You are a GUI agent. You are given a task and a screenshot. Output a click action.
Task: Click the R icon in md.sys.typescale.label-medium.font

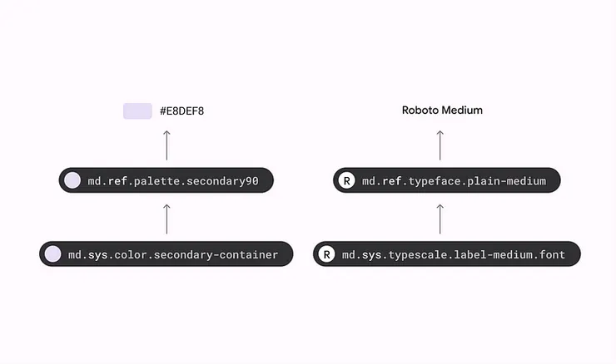click(327, 254)
